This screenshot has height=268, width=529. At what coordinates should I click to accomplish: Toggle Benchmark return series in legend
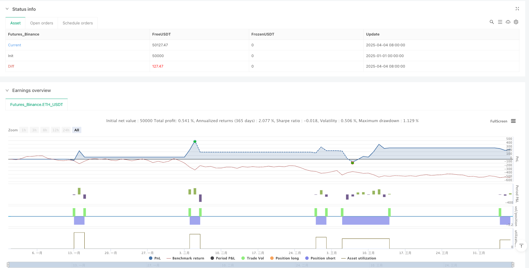coord(185,258)
